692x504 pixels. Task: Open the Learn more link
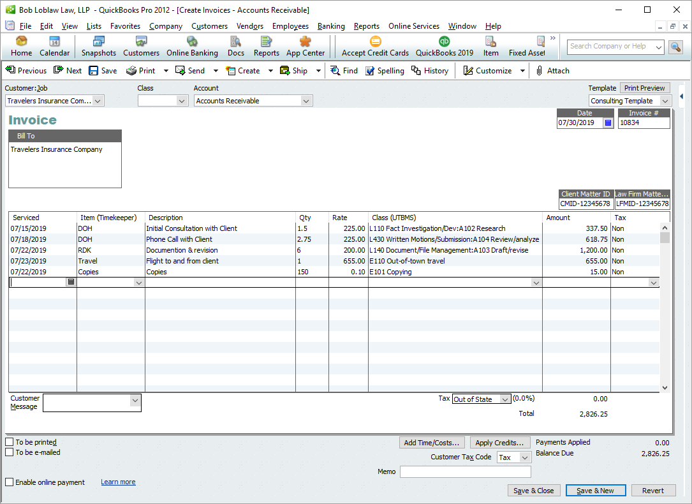(118, 482)
